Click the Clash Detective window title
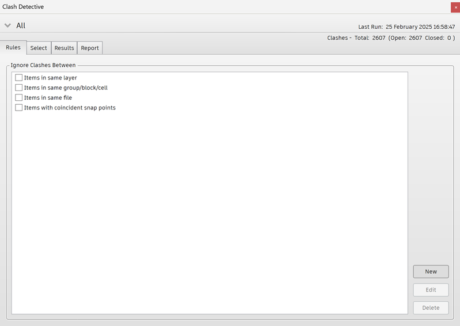The width and height of the screenshot is (460, 326). 23,7
